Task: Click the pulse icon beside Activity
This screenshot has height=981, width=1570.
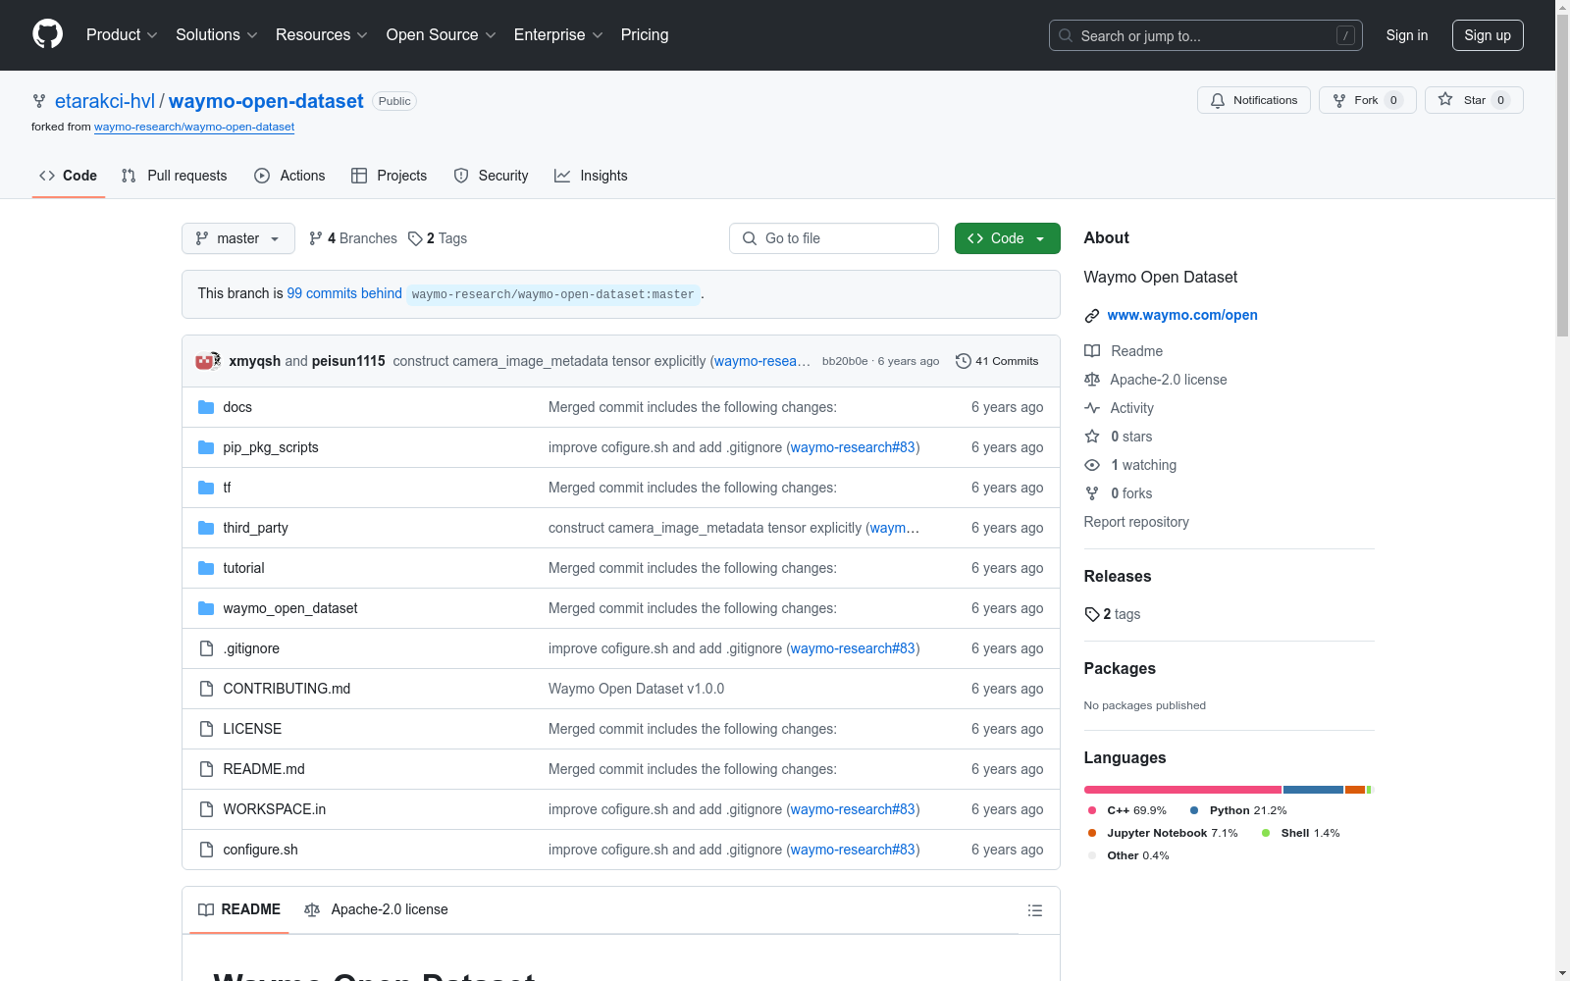Action: pyautogui.click(x=1092, y=408)
